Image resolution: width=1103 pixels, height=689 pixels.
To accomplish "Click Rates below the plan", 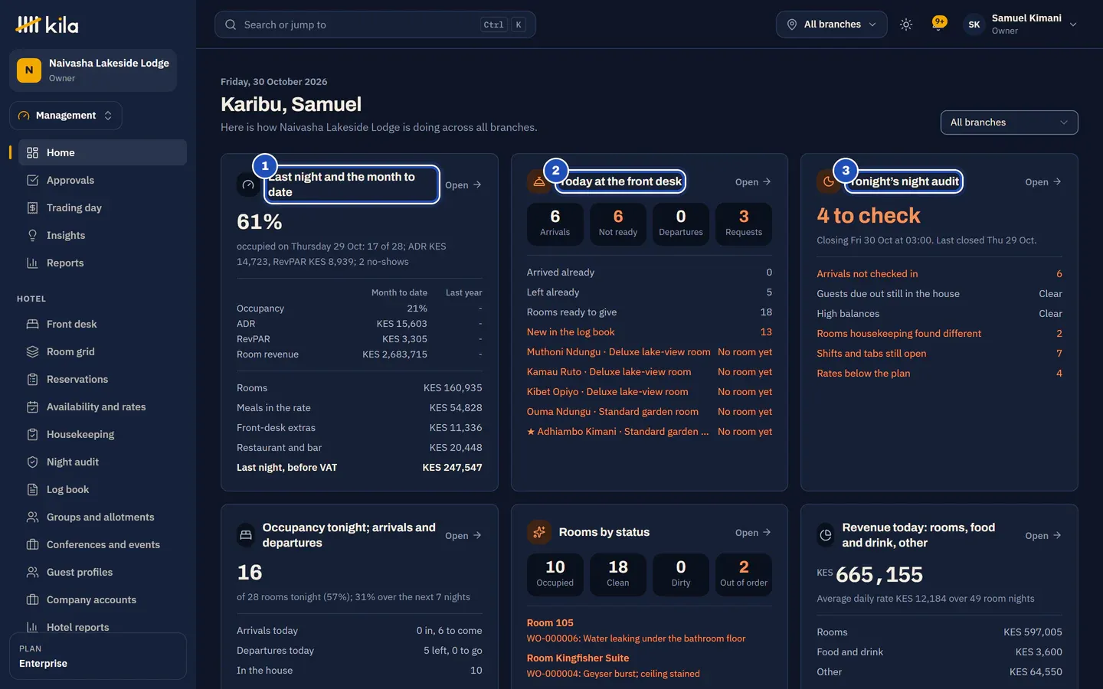I will pyautogui.click(x=939, y=373).
